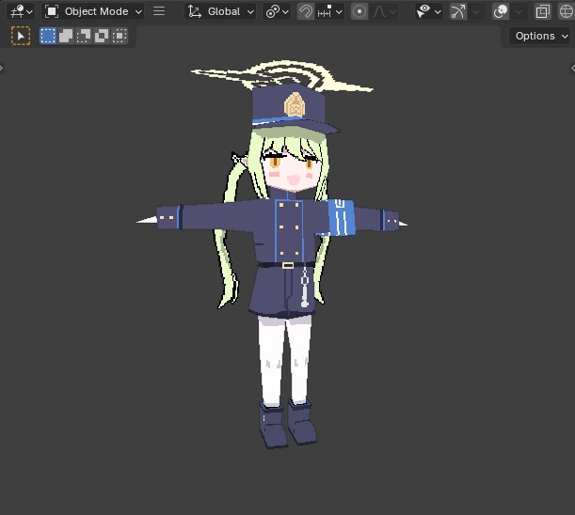The image size is (575, 515).
Task: Toggle X-ray view
Action: coord(542,11)
